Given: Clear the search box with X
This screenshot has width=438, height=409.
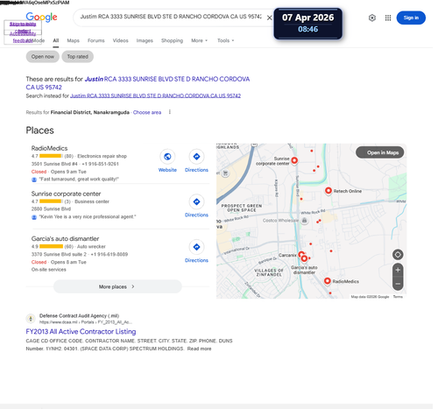Looking at the screenshot, I should coord(269,18).
